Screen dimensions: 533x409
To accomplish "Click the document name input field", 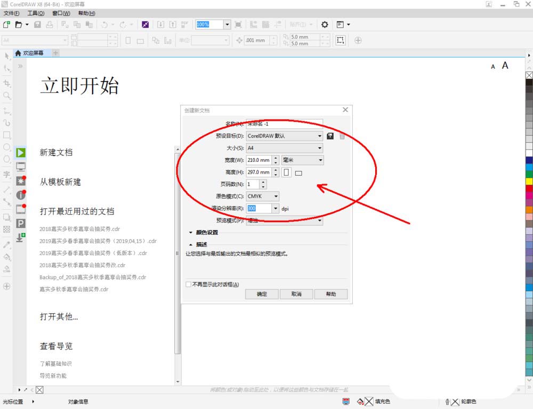I will click(285, 124).
